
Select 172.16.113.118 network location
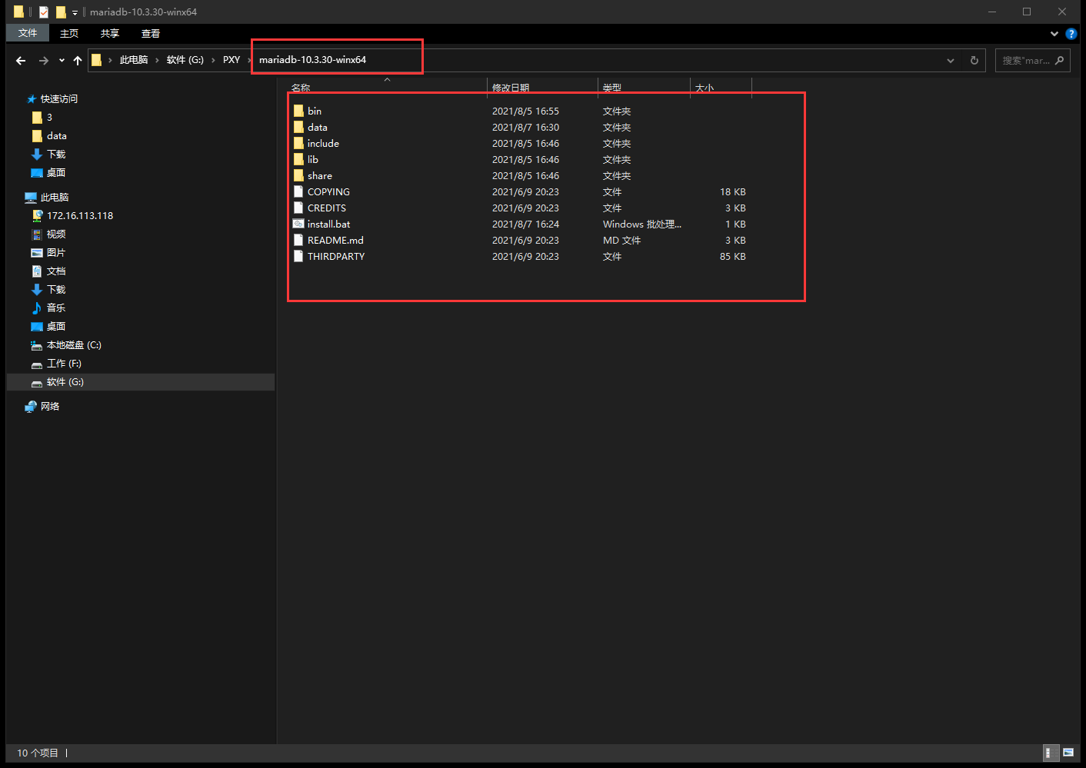[x=80, y=215]
